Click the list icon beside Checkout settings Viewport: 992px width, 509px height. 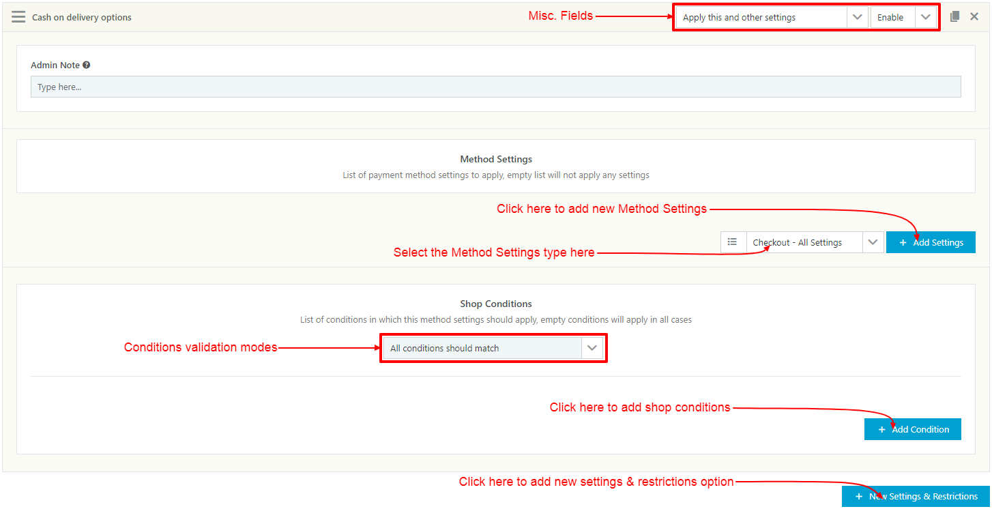pyautogui.click(x=733, y=242)
